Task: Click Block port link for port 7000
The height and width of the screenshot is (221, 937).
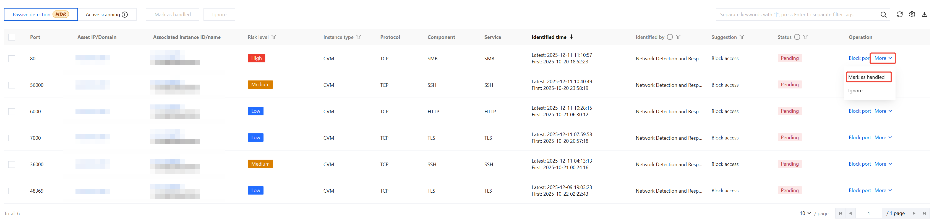Action: pos(860,138)
